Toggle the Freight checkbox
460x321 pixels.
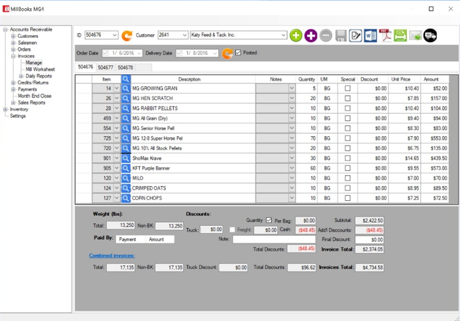click(232, 230)
